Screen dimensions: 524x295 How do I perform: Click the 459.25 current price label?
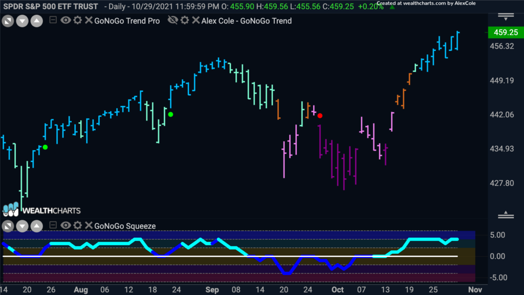coord(506,32)
